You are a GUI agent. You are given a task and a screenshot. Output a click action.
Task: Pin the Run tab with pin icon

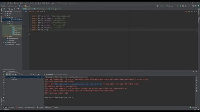click(4, 101)
